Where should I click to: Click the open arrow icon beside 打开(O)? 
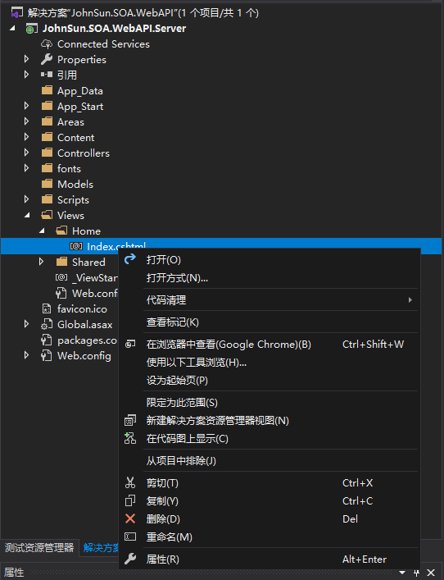(x=130, y=259)
